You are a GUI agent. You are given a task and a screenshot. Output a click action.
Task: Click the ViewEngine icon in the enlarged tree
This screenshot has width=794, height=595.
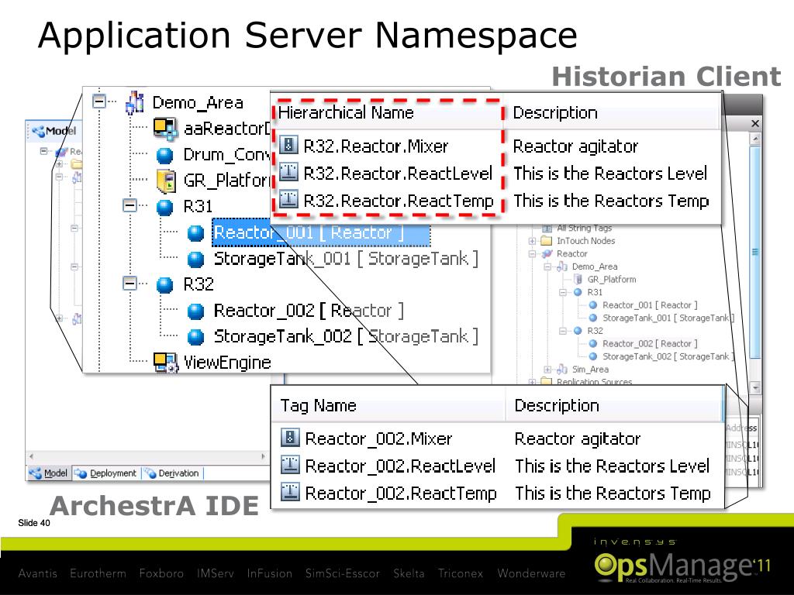166,363
